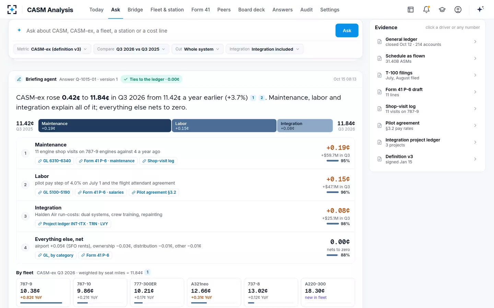
Task: Click the General ledger document icon
Action: [x=379, y=42]
